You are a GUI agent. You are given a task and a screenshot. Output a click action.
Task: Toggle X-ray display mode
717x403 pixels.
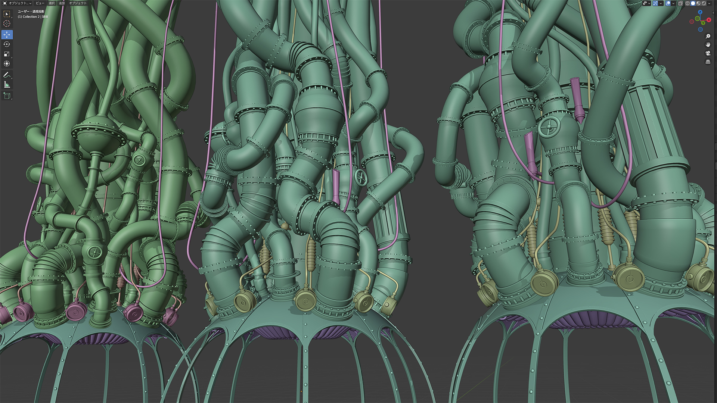click(680, 3)
